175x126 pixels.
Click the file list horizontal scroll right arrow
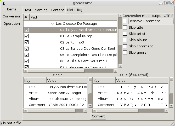(x=115, y=71)
